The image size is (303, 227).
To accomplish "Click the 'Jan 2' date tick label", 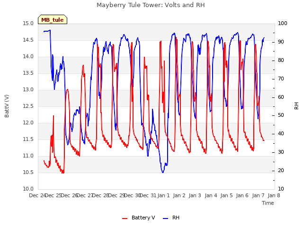I will point(179,196).
